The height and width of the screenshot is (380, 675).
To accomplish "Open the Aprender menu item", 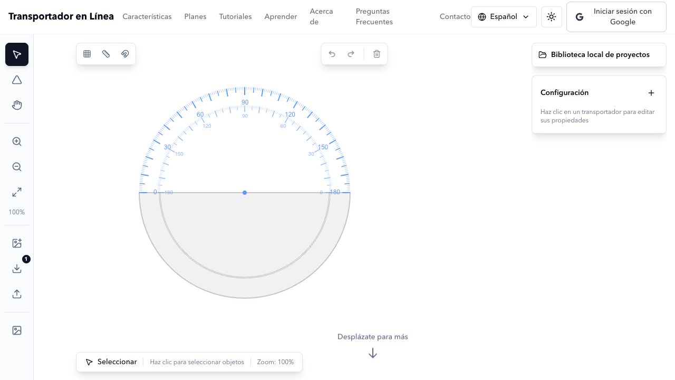I will [x=281, y=17].
